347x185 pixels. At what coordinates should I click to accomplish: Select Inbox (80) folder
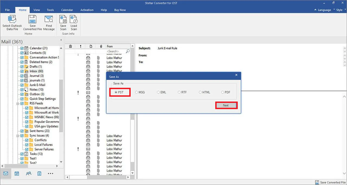pos(36,71)
